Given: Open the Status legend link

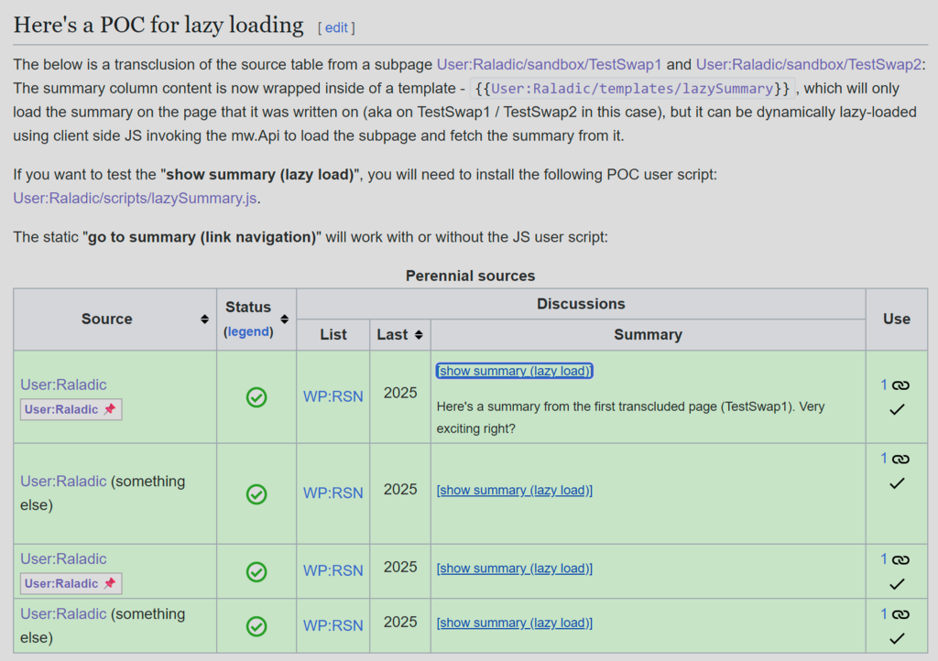Looking at the screenshot, I should [248, 331].
